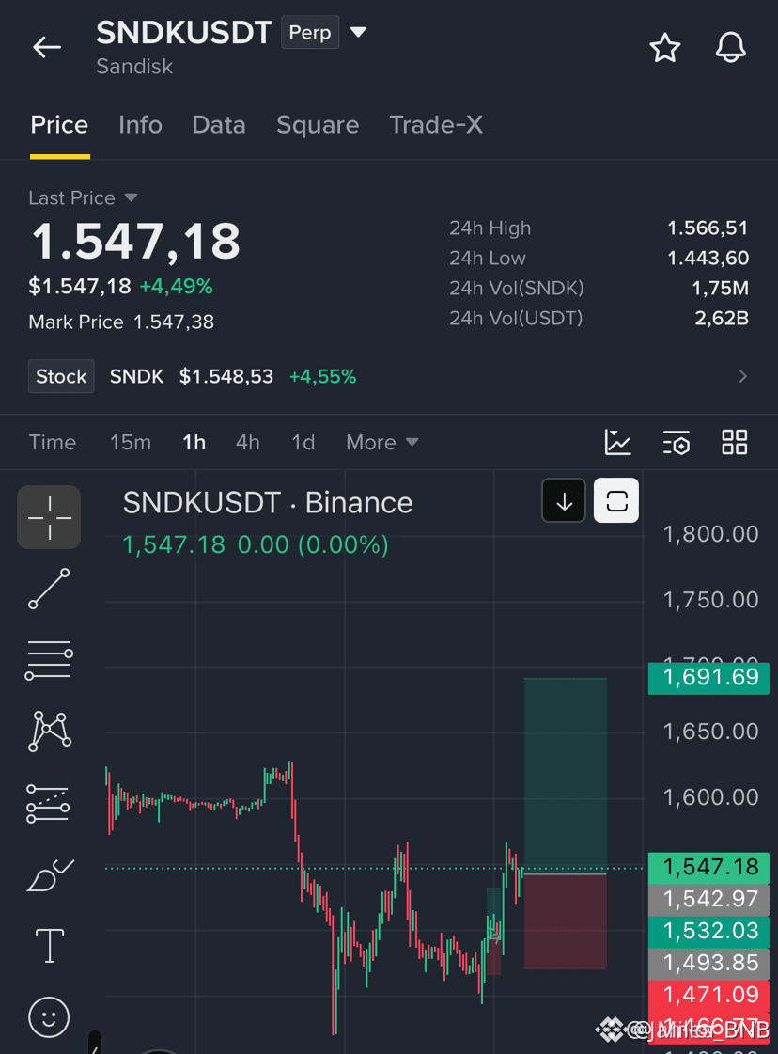
Task: Tap the SNDKUSDT · Binance chart title
Action: (x=268, y=503)
